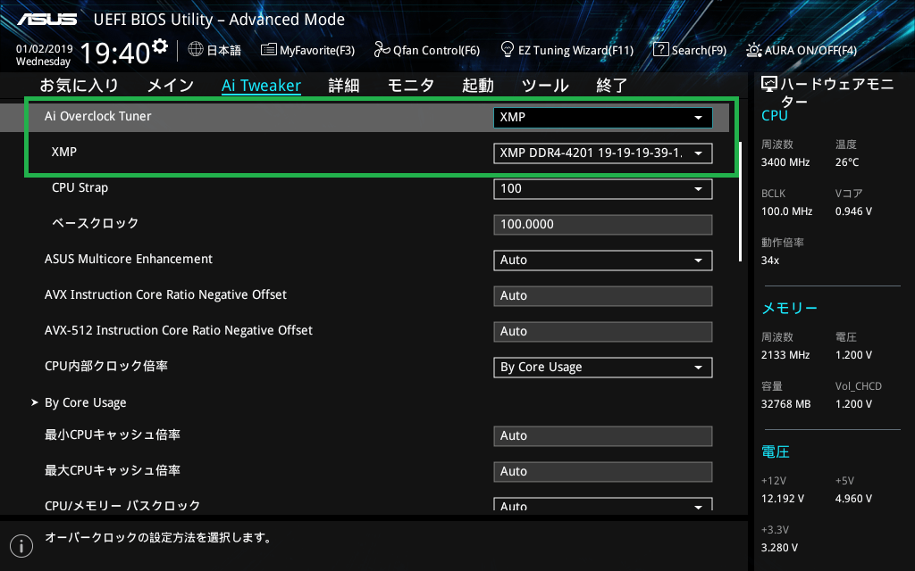Click the CPU frequency 3400 MHz value
This screenshot has width=915, height=571.
(x=785, y=162)
